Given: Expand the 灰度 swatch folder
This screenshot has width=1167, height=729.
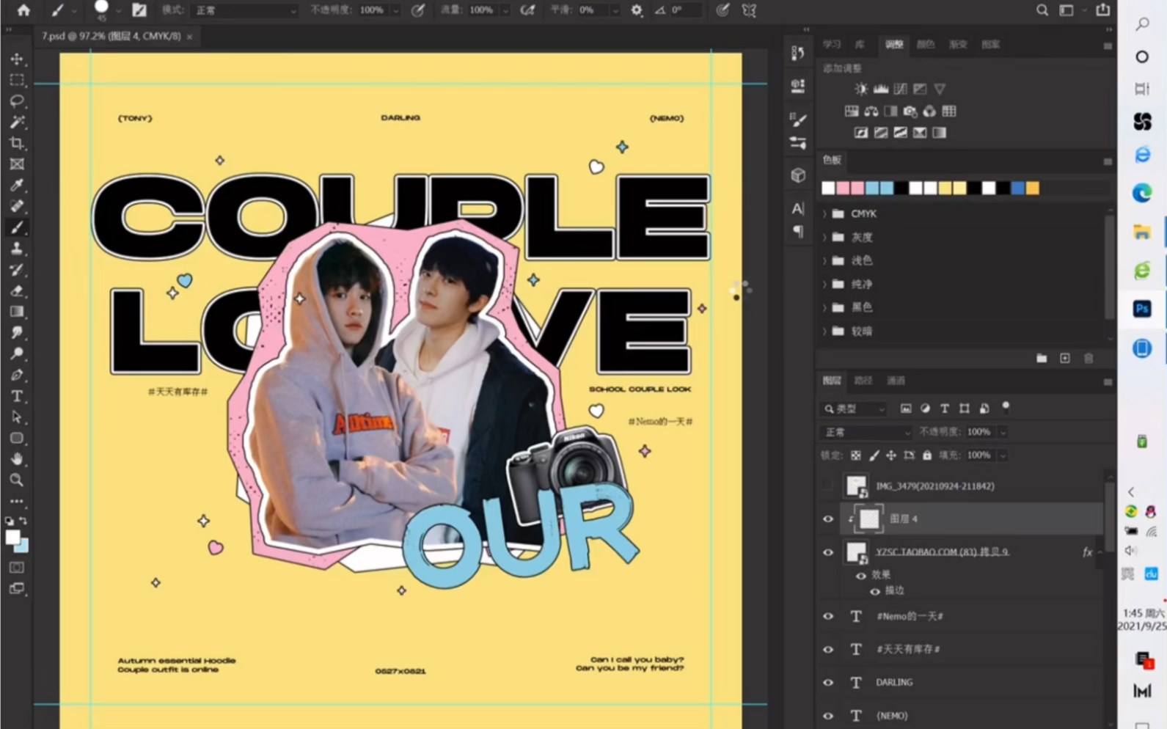Looking at the screenshot, I should pyautogui.click(x=824, y=237).
